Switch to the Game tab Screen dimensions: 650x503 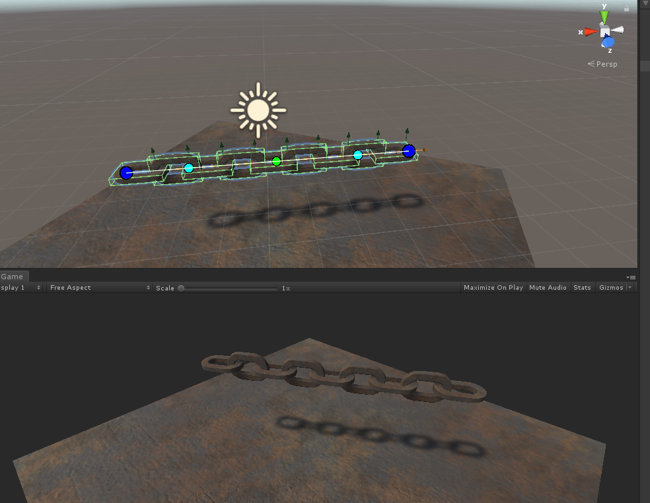pos(13,277)
